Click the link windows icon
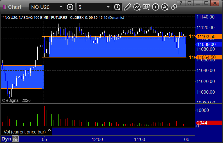This screenshot has width=223, height=143. [x=174, y=7]
